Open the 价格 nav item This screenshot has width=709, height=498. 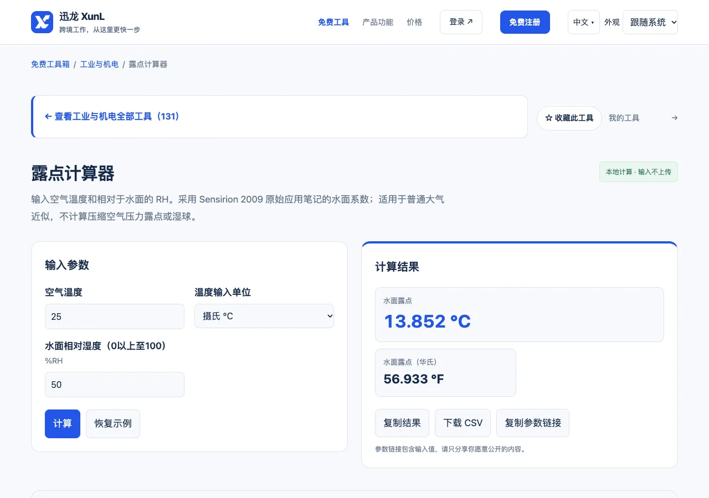pos(414,22)
